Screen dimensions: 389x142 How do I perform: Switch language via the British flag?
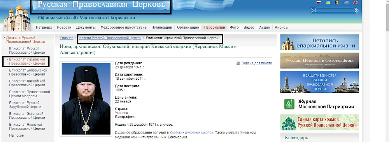[355, 2]
